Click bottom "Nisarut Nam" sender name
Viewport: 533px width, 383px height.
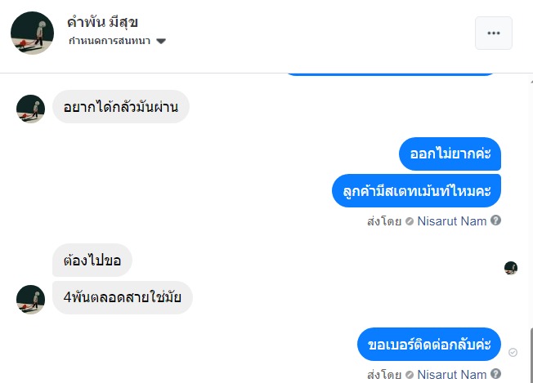(x=452, y=375)
